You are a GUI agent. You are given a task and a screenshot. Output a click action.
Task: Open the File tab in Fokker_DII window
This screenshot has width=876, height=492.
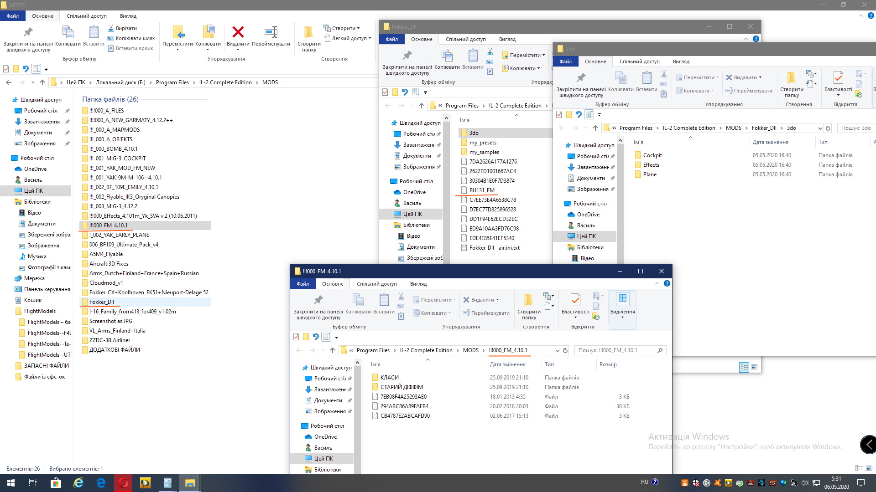[391, 39]
